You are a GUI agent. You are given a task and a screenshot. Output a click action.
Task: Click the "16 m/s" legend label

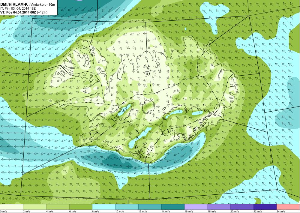tap(189, 211)
